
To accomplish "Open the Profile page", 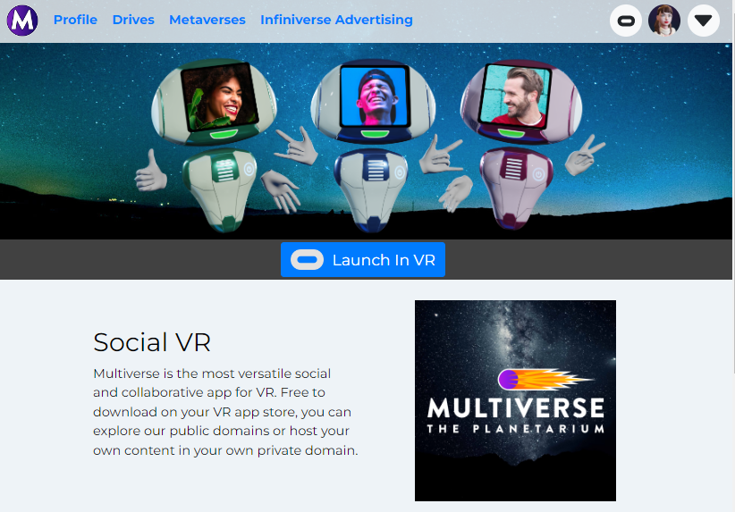I will pyautogui.click(x=75, y=20).
